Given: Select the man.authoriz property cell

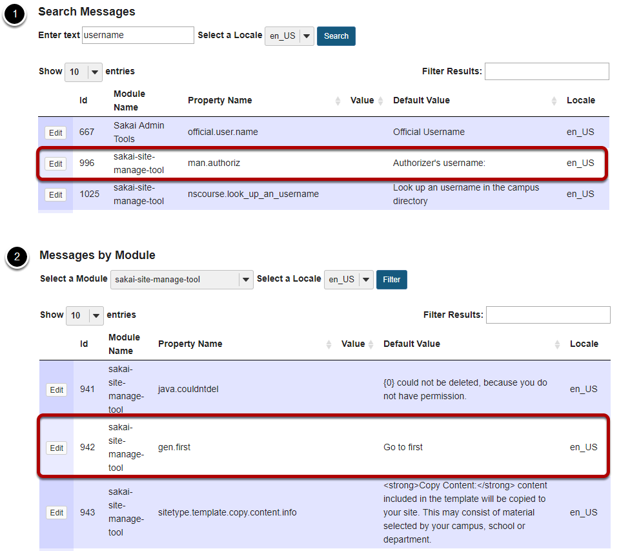Looking at the screenshot, I should 214,163.
